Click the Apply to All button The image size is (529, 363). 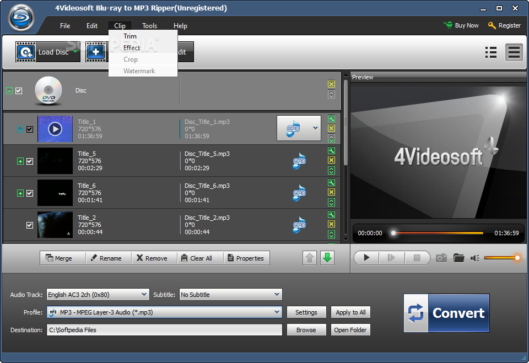[x=350, y=312]
